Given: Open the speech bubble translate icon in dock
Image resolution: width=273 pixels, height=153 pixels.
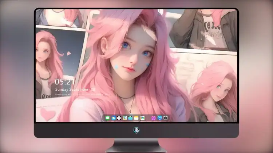Looking at the screenshot, I should [125, 118].
